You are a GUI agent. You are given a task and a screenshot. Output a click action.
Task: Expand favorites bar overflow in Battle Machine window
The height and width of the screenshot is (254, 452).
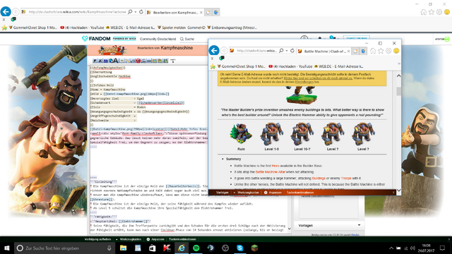399,64
